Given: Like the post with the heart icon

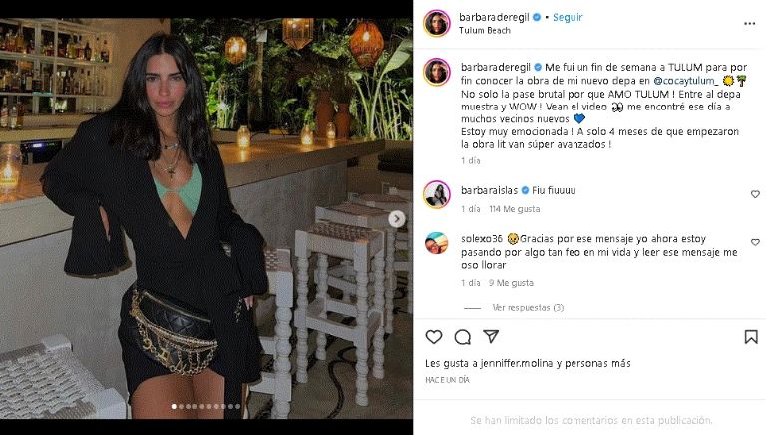Looking at the screenshot, I should [x=433, y=337].
